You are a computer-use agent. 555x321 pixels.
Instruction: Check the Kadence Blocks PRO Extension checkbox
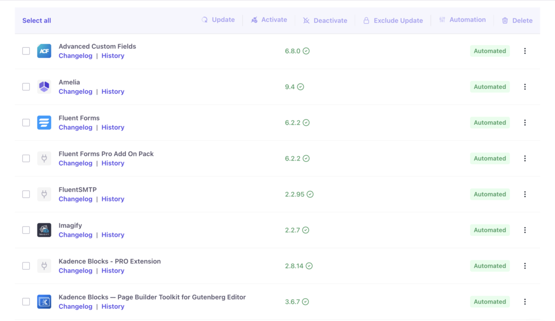(26, 266)
